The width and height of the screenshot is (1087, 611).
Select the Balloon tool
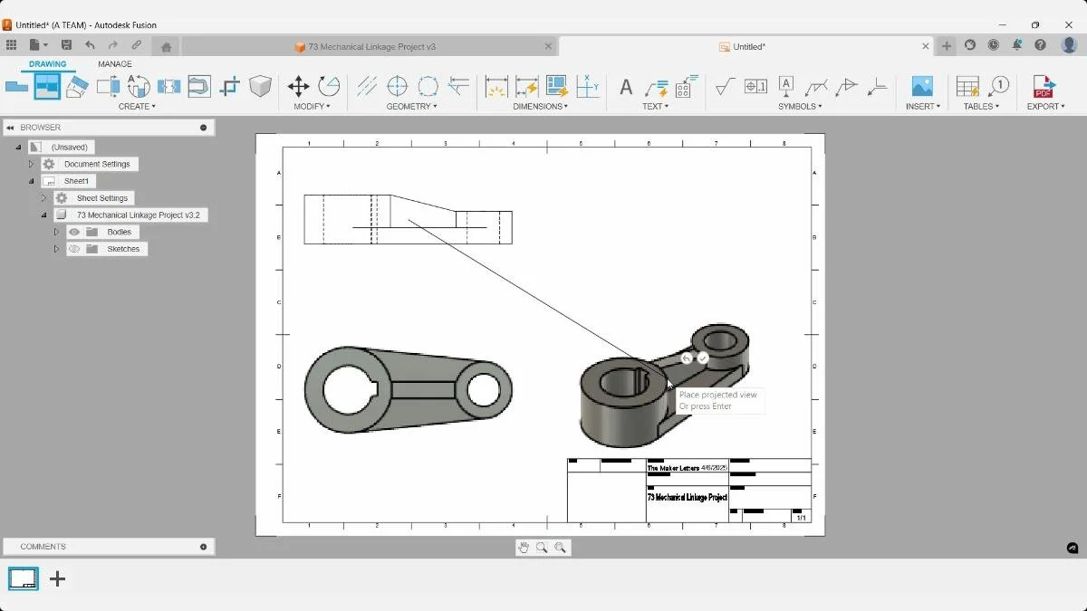[998, 86]
